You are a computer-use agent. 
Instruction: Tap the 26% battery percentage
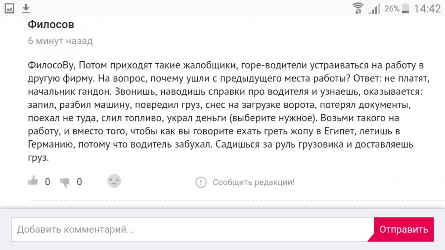[x=392, y=9]
